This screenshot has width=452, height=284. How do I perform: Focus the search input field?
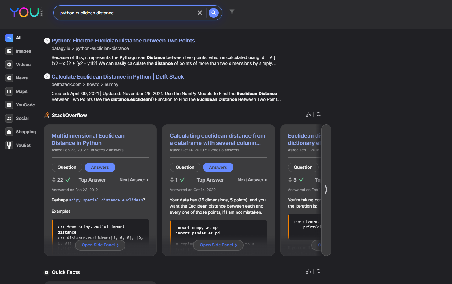coord(125,13)
